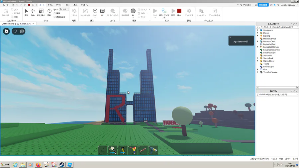This screenshot has width=299, height=168.
Task: Switch to the プラグイン (Plugins) ribbon tab
Action: tap(84, 5)
